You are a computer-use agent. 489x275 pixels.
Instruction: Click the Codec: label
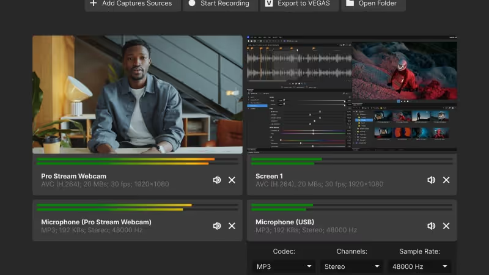(x=284, y=251)
